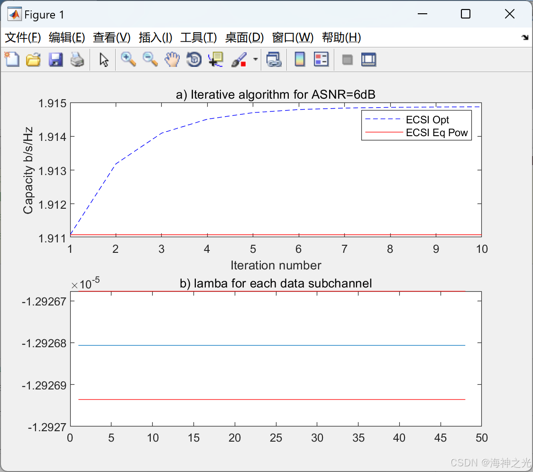Activate the Zoom Out magnifier tool
Viewport: 533px width, 472px height.
click(x=150, y=59)
